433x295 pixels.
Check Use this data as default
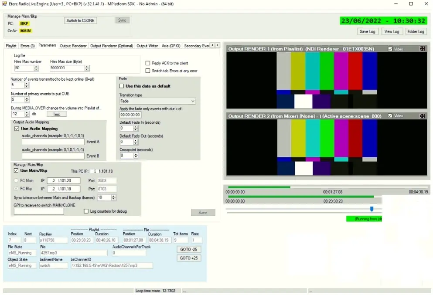pos(122,86)
